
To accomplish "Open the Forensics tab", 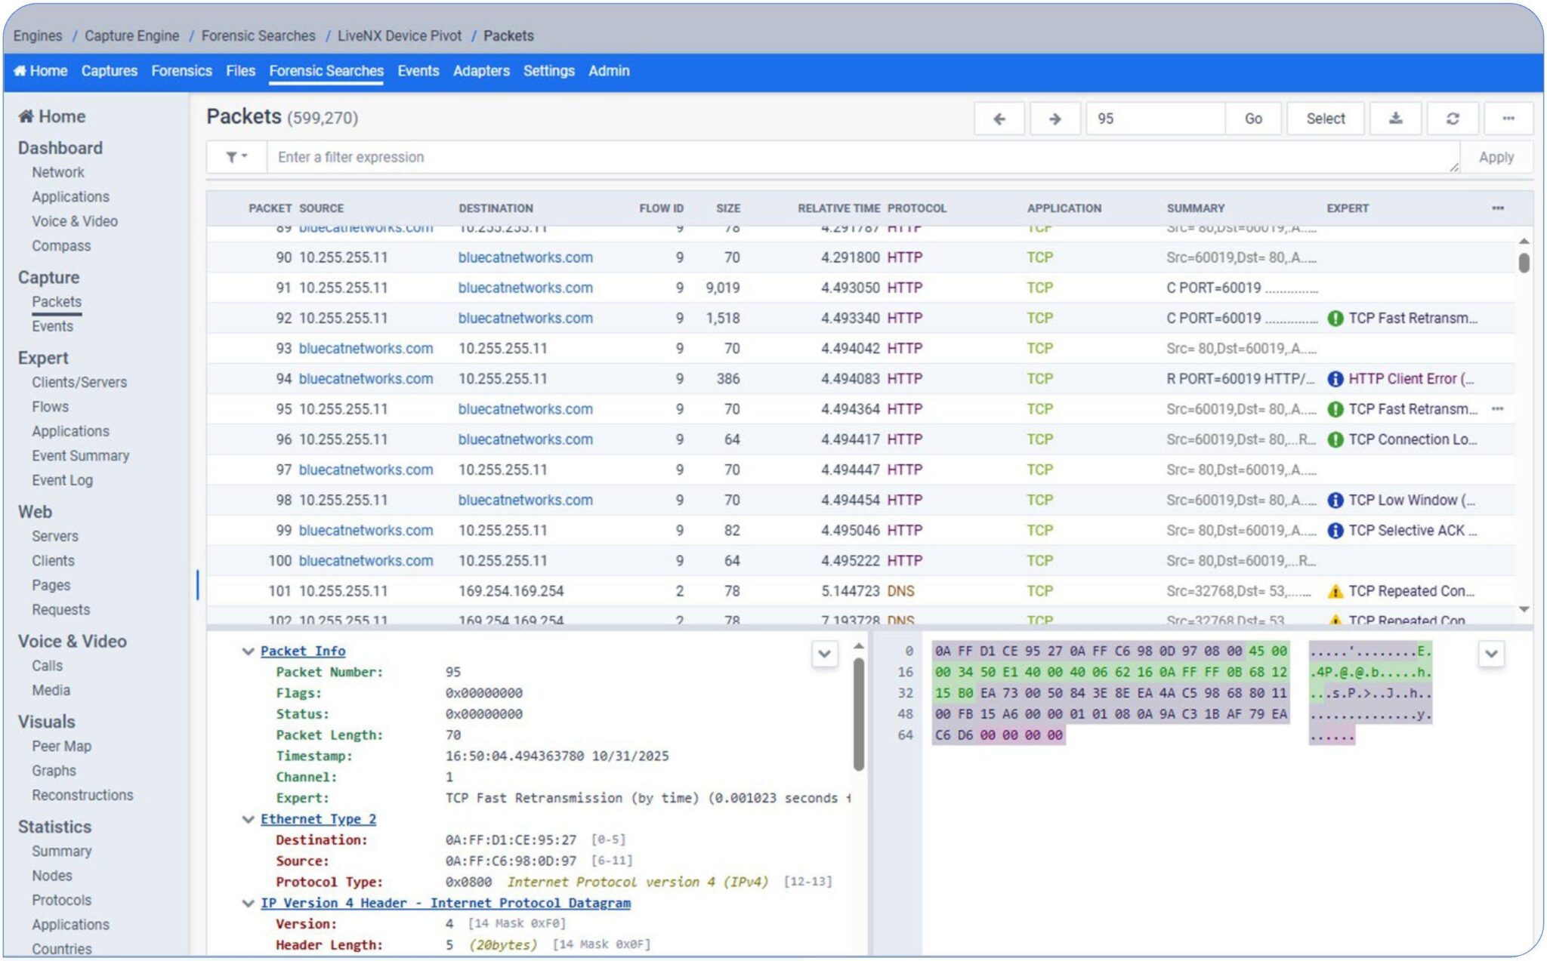I will click(x=181, y=71).
